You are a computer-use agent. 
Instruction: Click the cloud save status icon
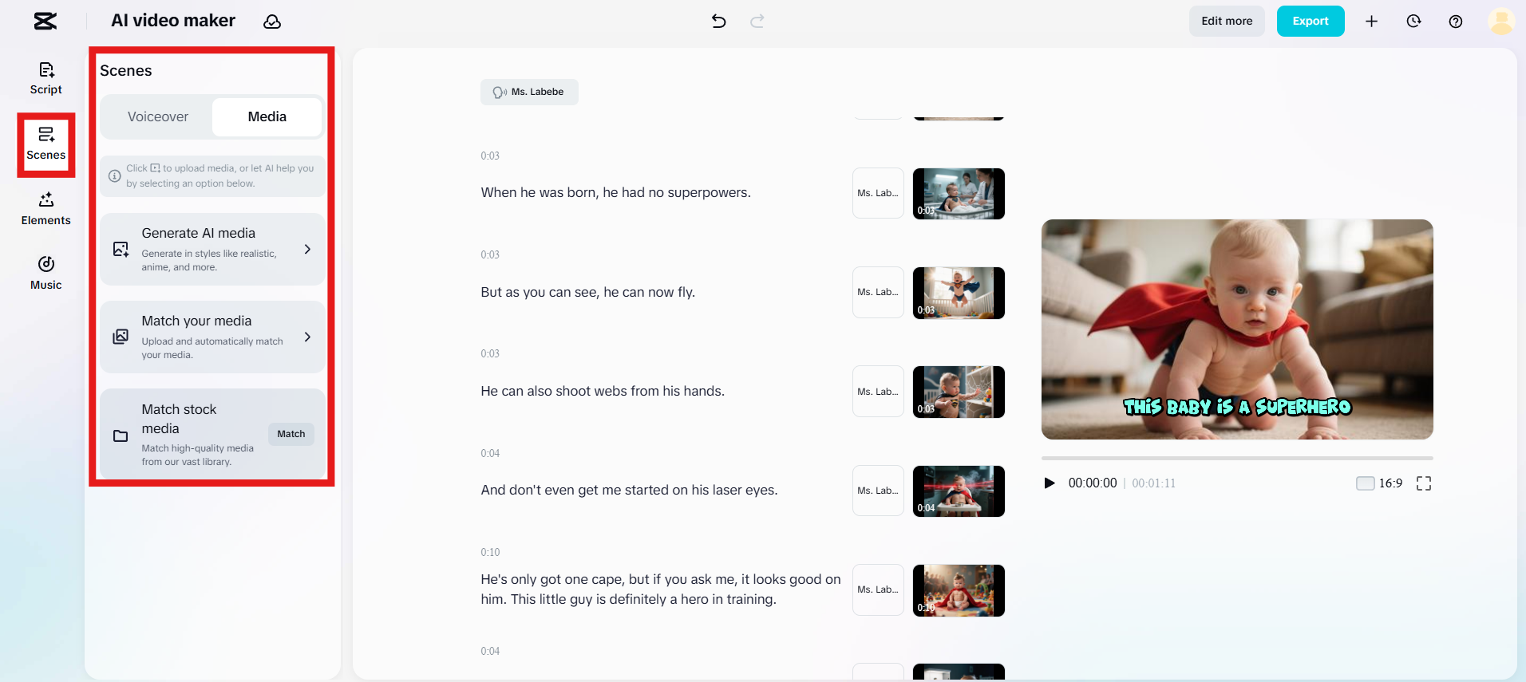point(272,22)
